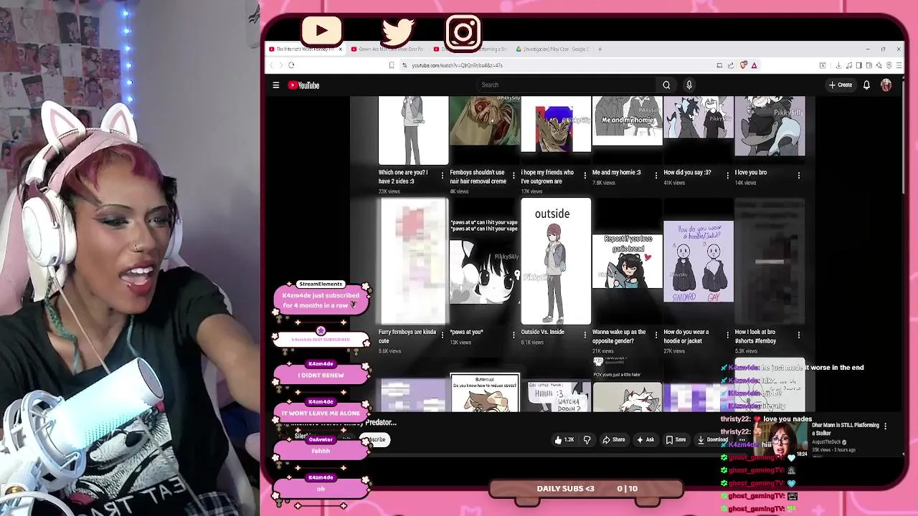
Task: Click the Download button under video
Action: (x=713, y=440)
